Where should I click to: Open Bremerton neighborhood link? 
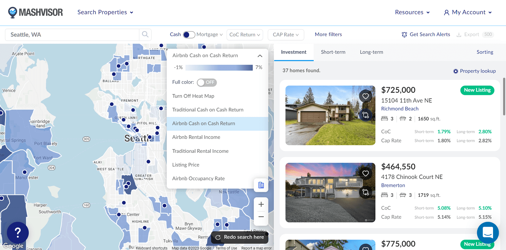pyautogui.click(x=393, y=185)
